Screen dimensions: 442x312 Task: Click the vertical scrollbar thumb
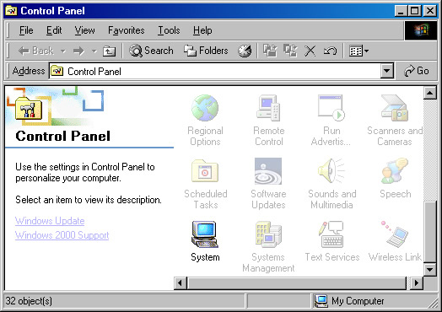click(430, 232)
